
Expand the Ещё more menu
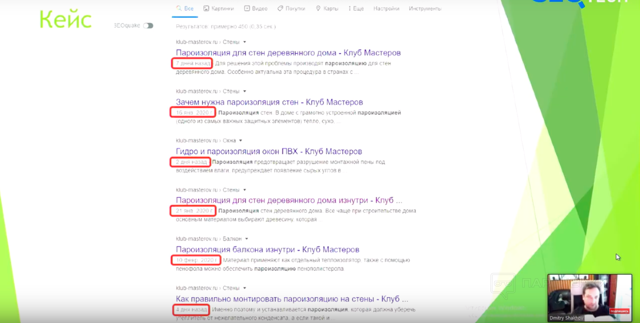pos(356,8)
